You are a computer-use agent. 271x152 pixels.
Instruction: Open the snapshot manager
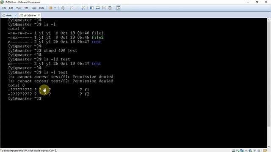(83, 8)
